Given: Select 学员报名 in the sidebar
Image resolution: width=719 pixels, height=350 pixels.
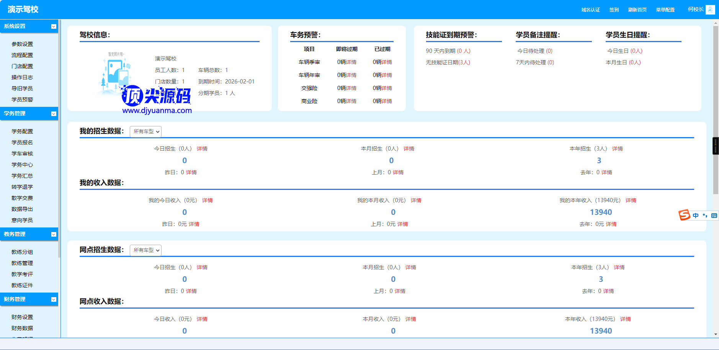Looking at the screenshot, I should click(x=22, y=142).
